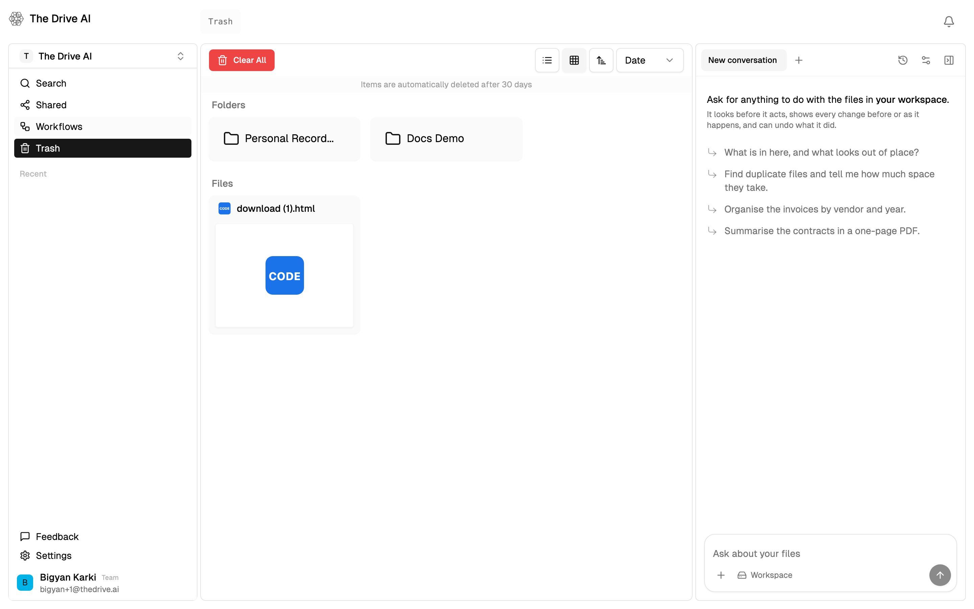This screenshot has height=609, width=974.
Task: Switch to grid view
Action: tap(574, 60)
